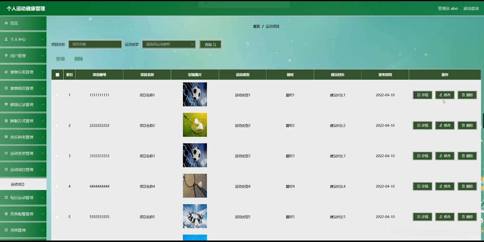
Task: Tick the checkbox for row 项目名称2
Action: pyautogui.click(x=57, y=126)
